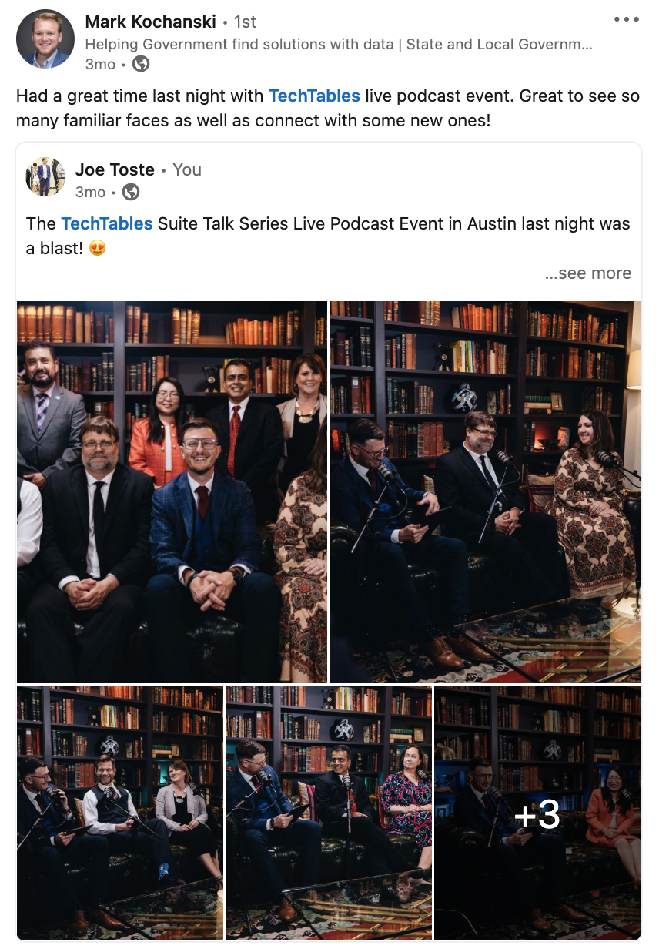Click the heart-eyes emoji in Joe's post
Image resolution: width=659 pixels, height=949 pixels.
coord(98,250)
